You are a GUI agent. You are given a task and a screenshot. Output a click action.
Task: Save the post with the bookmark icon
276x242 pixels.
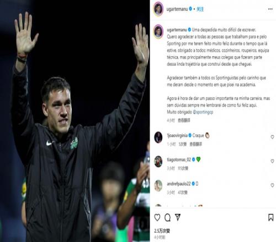click(x=270, y=218)
